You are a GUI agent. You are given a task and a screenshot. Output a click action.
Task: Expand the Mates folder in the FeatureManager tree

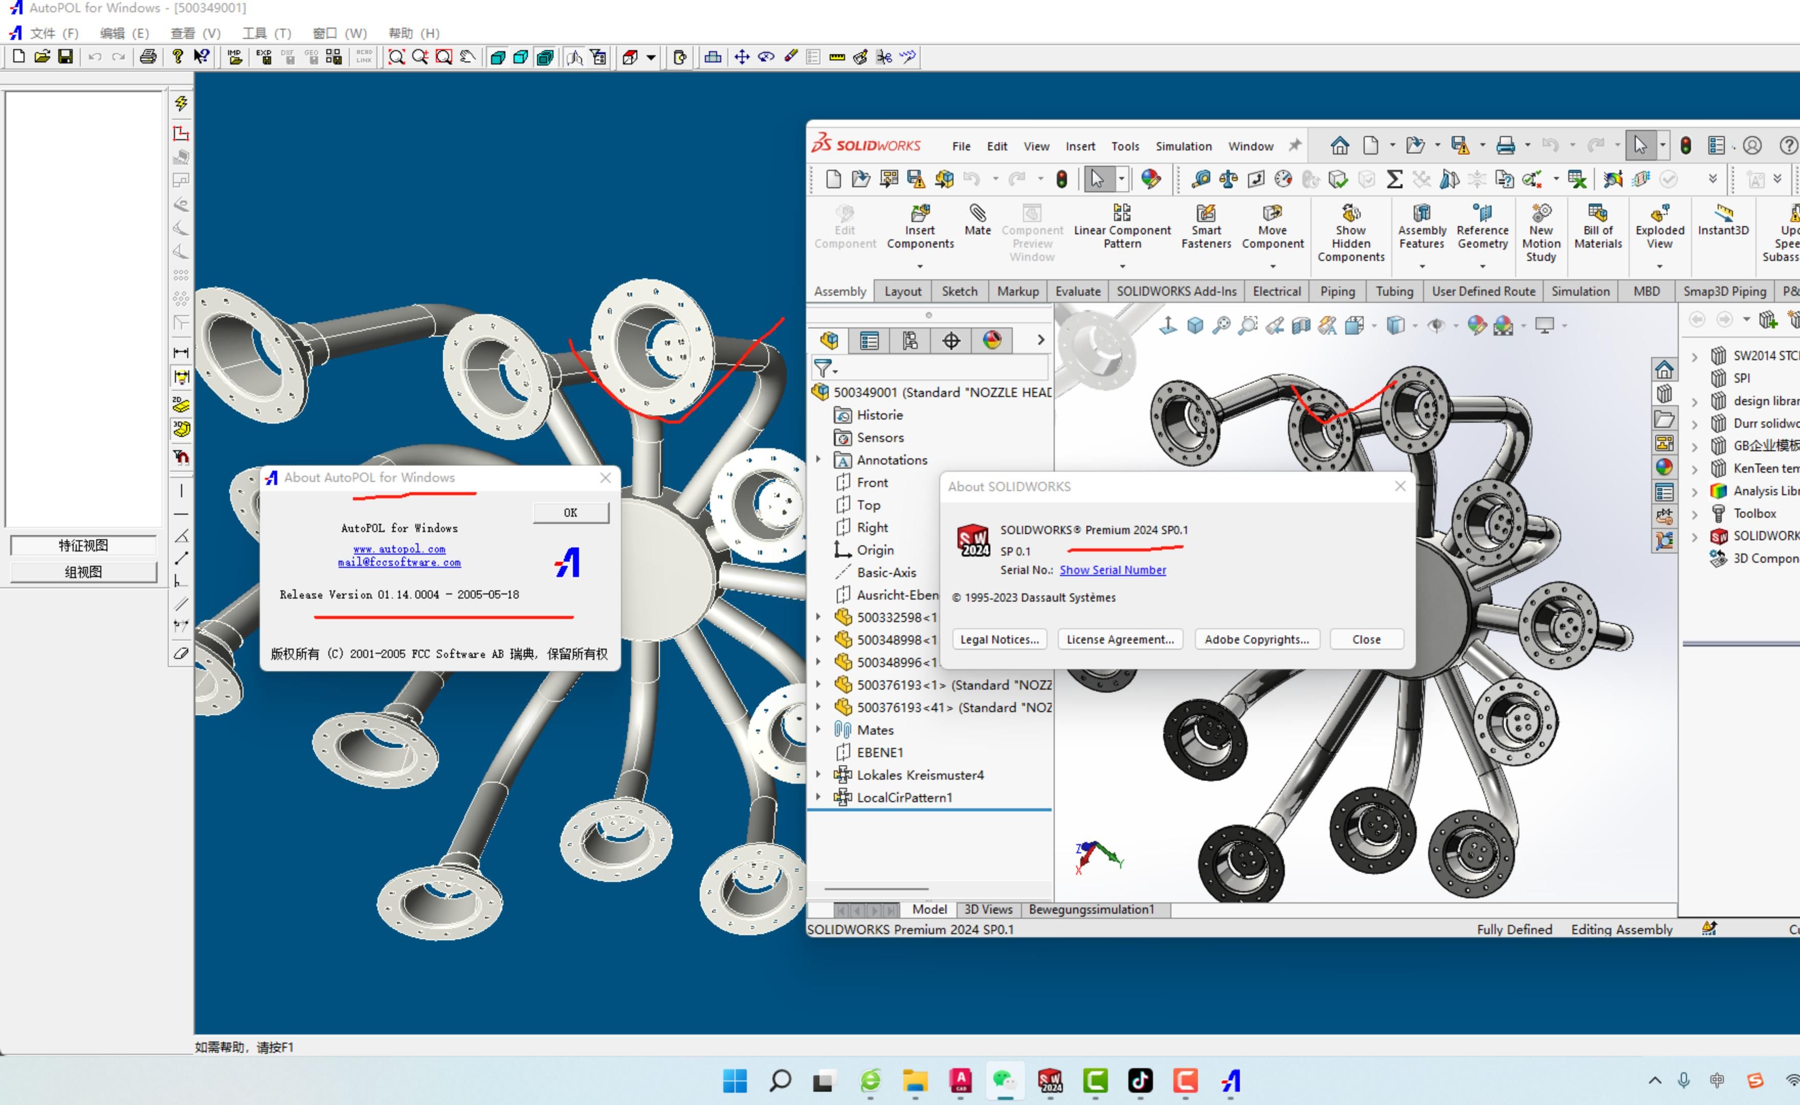(818, 730)
